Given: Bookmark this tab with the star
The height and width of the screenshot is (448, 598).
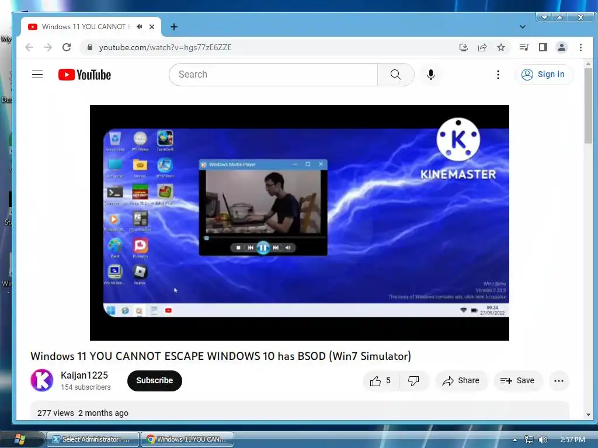Looking at the screenshot, I should click(500, 47).
